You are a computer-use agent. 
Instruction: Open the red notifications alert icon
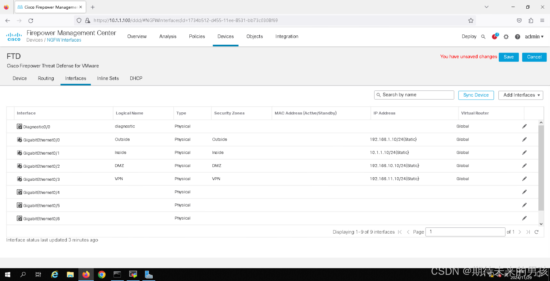[x=495, y=36]
